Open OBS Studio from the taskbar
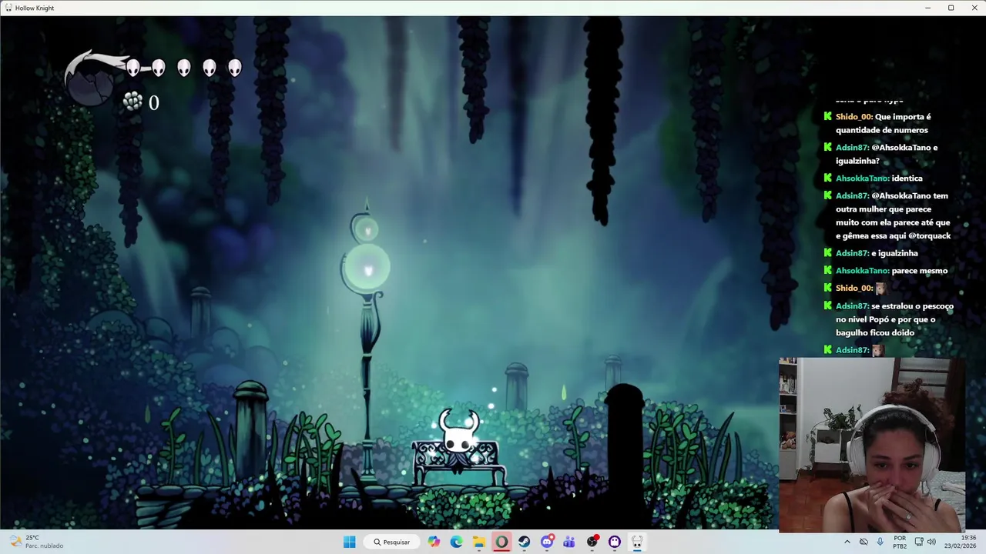 point(592,542)
